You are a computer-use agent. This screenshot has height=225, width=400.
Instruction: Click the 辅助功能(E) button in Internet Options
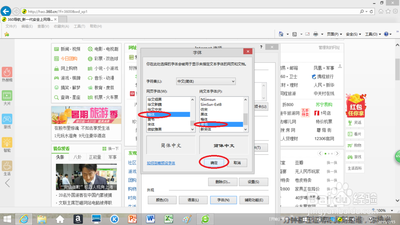[x=254, y=200]
